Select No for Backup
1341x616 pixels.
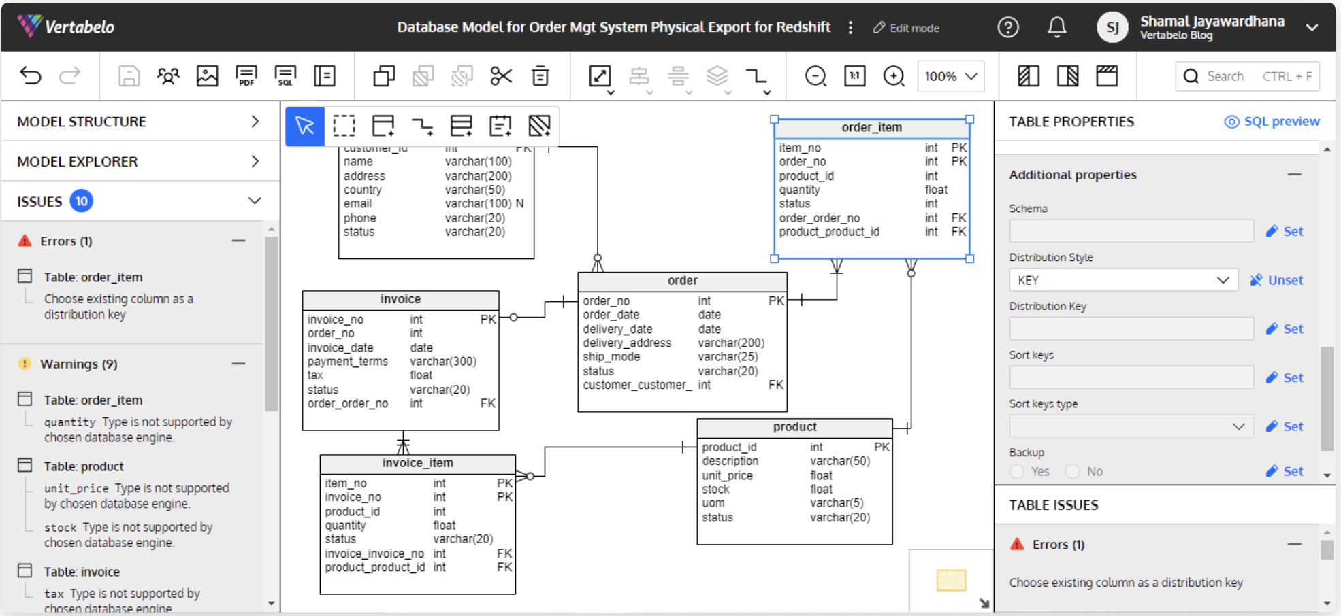coord(1072,471)
